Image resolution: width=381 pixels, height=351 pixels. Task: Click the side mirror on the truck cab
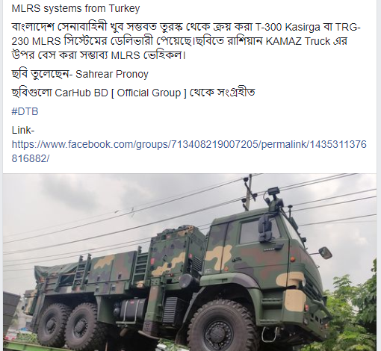pos(266,228)
